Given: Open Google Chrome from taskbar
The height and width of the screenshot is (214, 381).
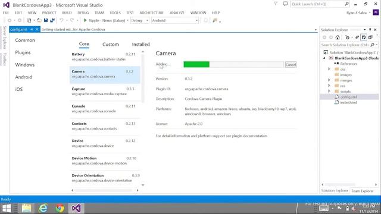Looking at the screenshot, I should [60, 208].
